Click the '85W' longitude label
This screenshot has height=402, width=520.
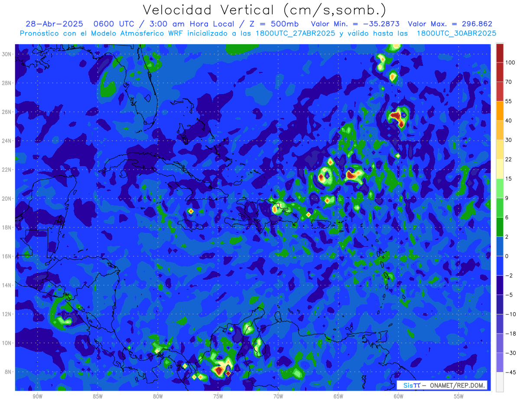point(97,396)
